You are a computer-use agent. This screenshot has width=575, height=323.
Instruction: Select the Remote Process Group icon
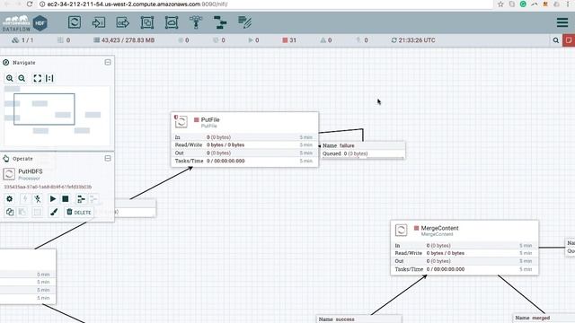coord(172,22)
